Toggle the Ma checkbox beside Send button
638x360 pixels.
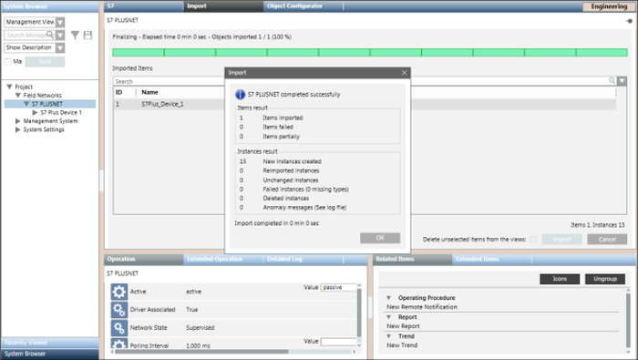[7, 62]
